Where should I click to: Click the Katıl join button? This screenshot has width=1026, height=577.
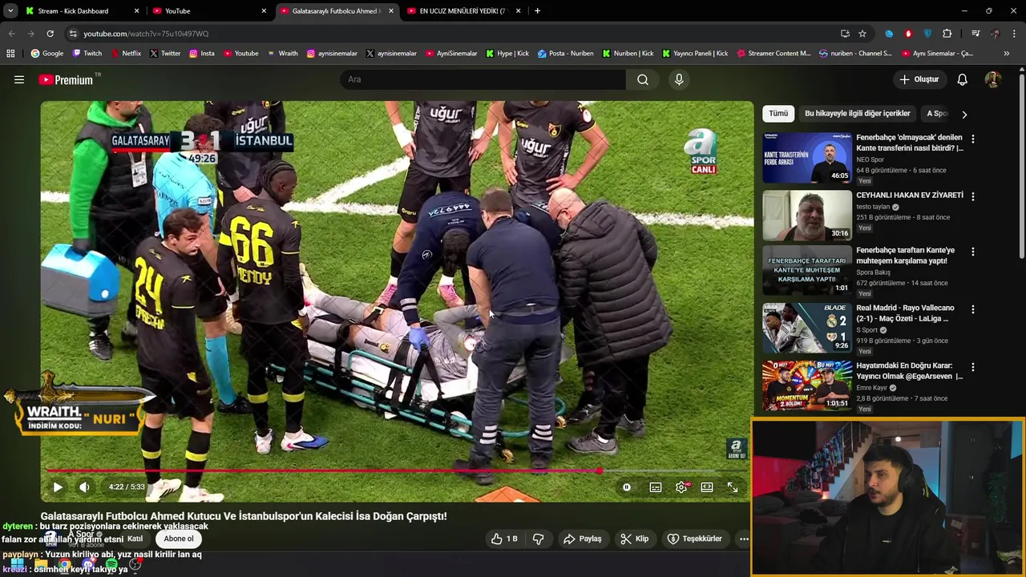point(135,539)
